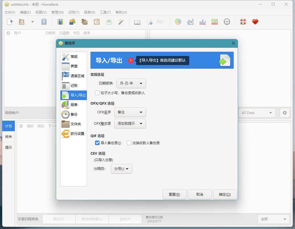Select 常规 in preferences sidebar

click(73, 57)
